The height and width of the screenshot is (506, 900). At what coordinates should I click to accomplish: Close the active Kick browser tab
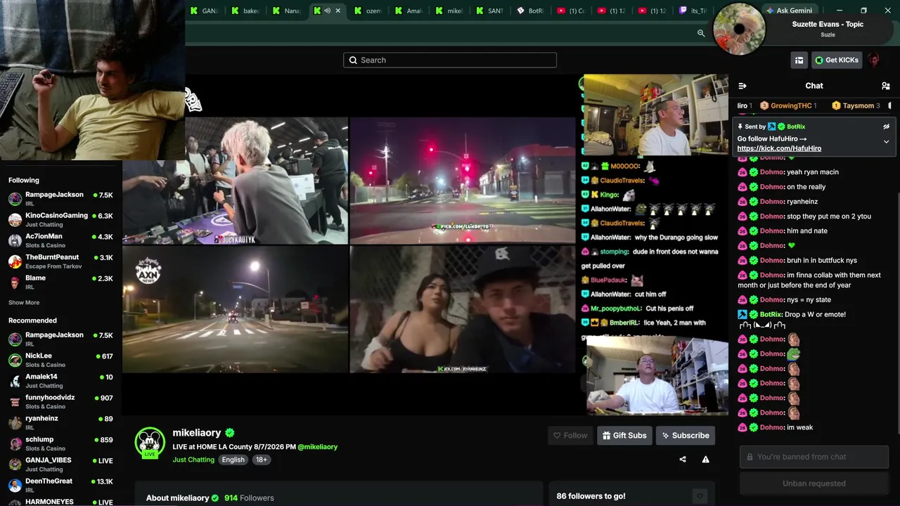point(338,11)
